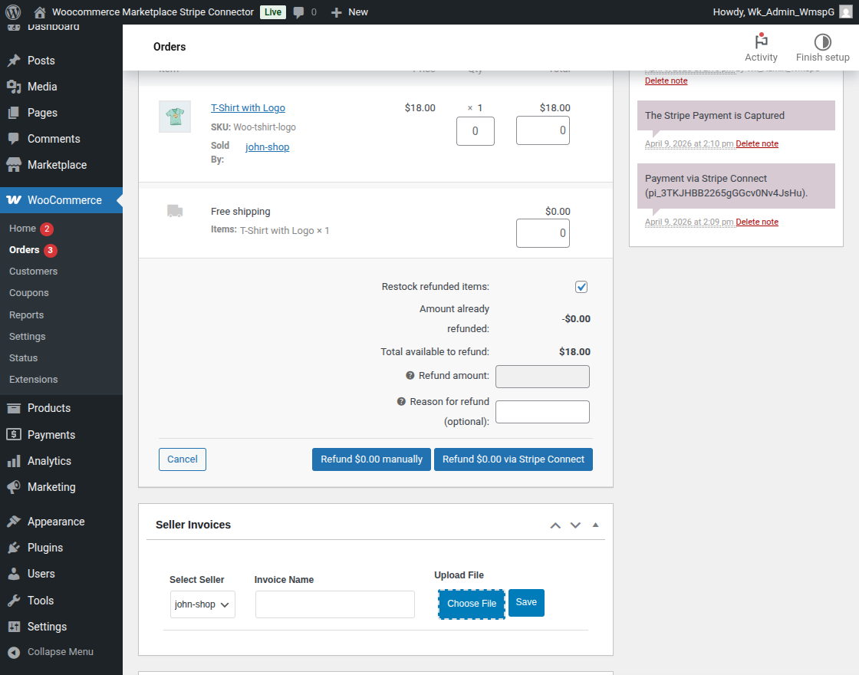This screenshot has width=859, height=675.
Task: Collapse the Seller Invoices panel
Action: 595,525
